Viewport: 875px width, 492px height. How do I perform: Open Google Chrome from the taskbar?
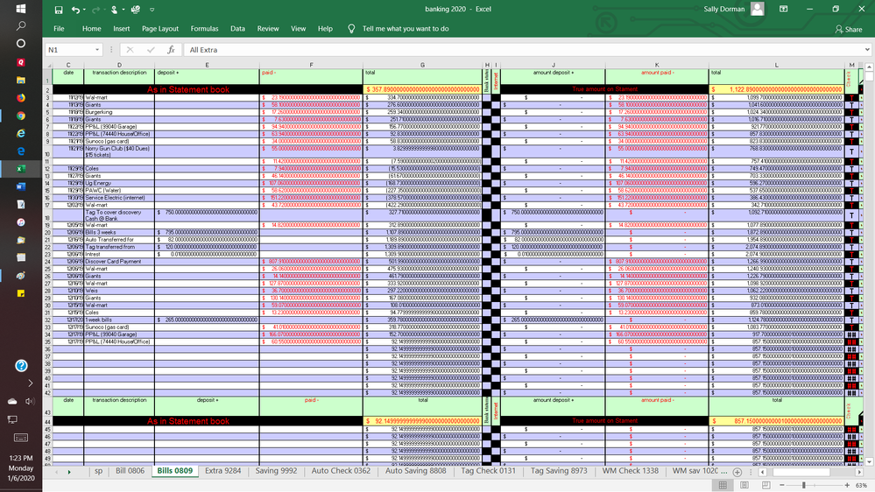(x=21, y=116)
